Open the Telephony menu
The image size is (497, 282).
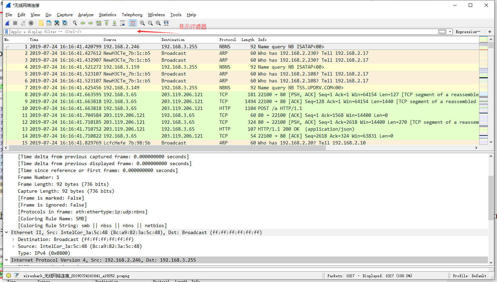(132, 15)
